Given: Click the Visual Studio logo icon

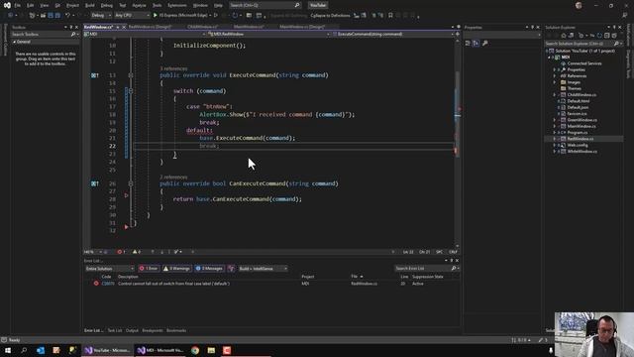Looking at the screenshot, I should (7, 5).
